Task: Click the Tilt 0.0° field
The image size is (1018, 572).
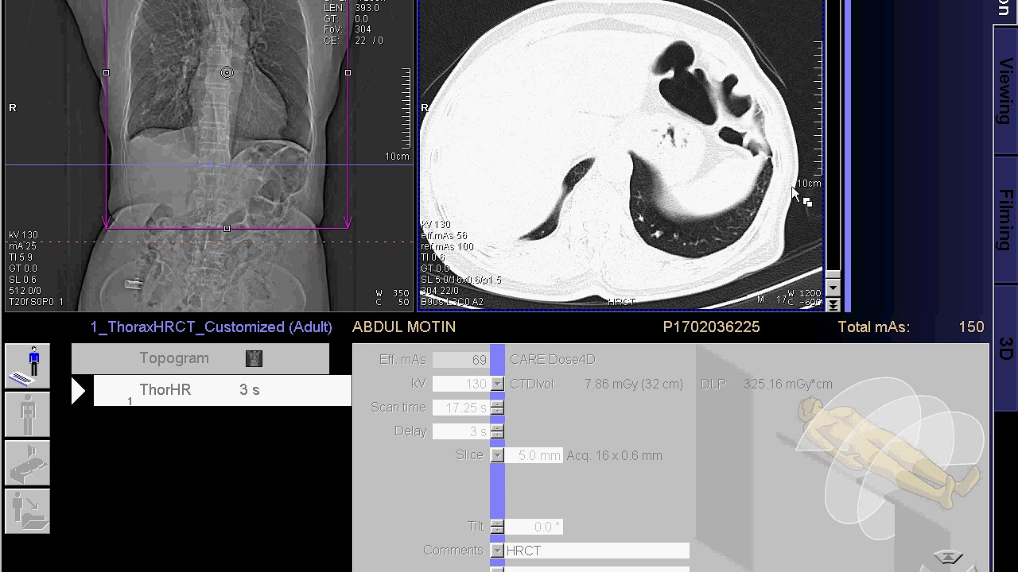Action: tap(534, 527)
